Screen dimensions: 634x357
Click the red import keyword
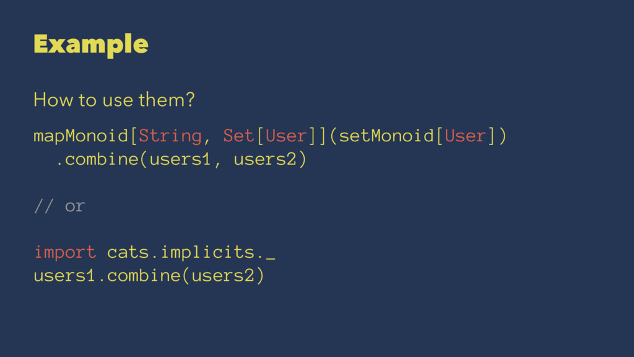65,252
